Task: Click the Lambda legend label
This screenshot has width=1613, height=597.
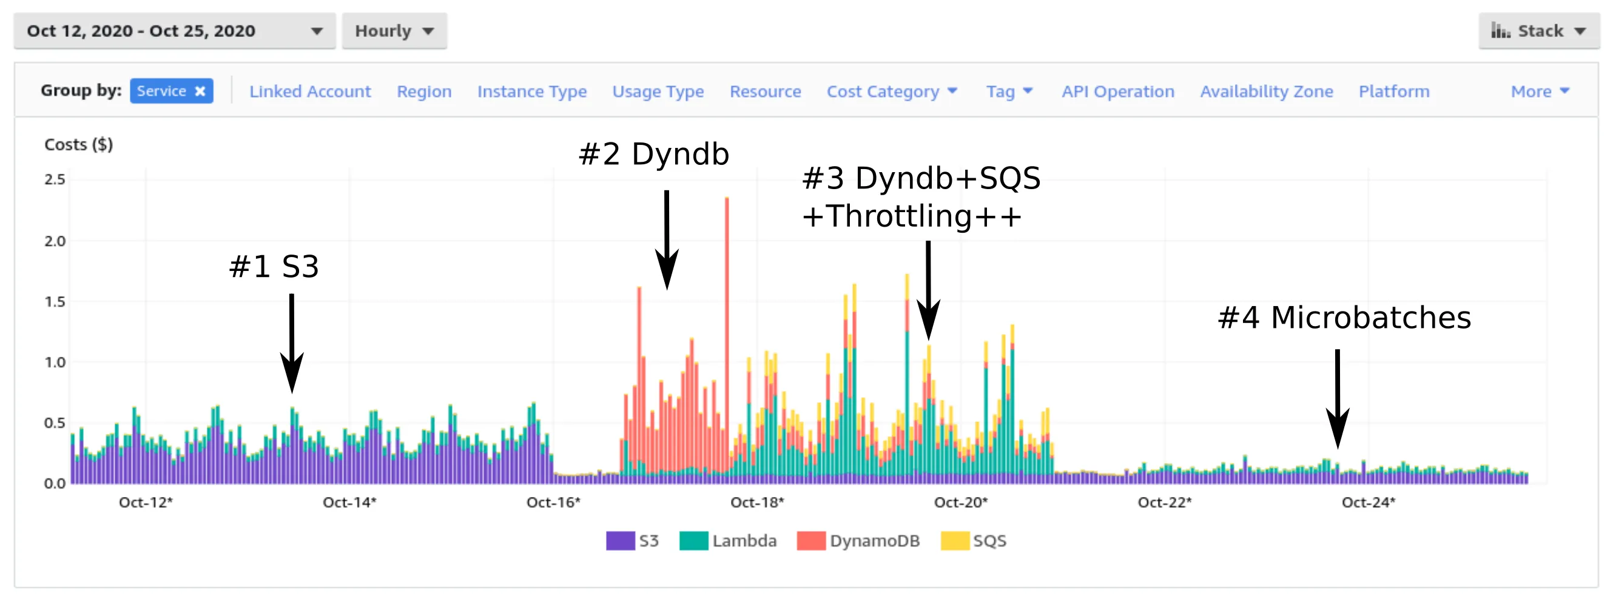Action: (744, 541)
